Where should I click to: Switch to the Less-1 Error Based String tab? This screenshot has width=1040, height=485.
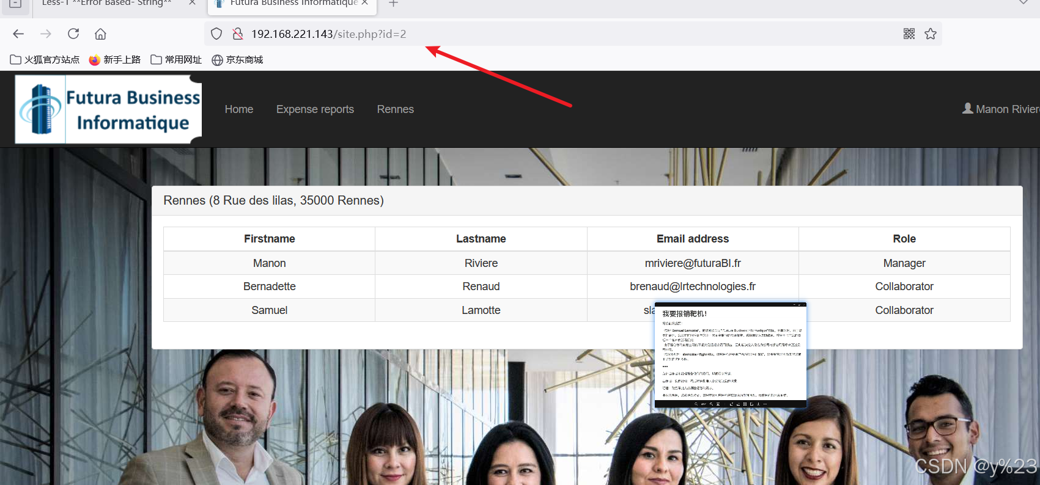[x=107, y=3]
